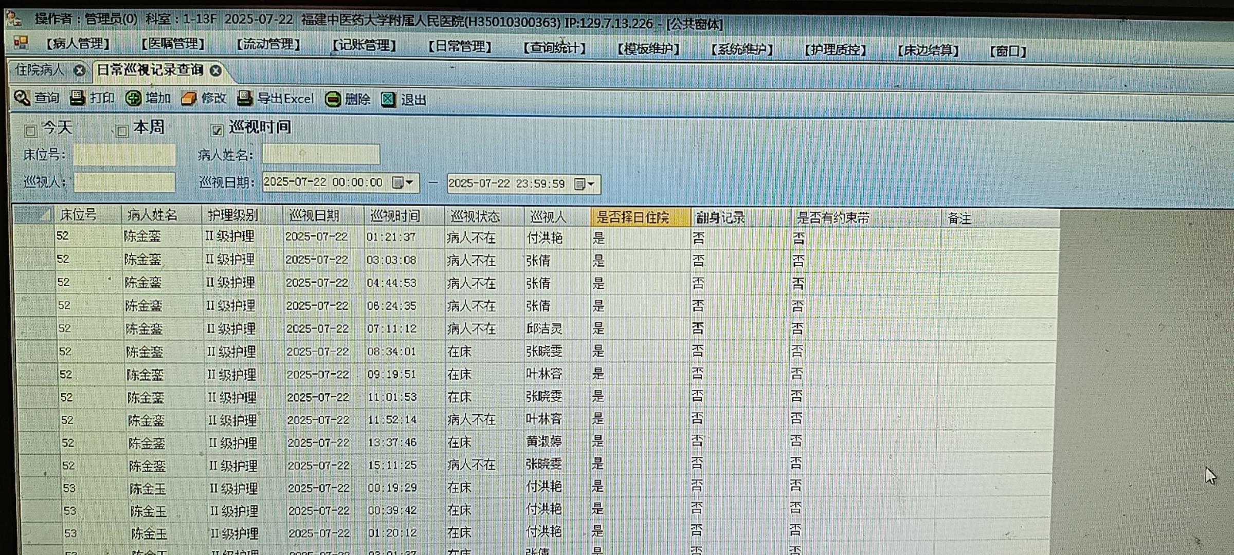
Task: Click the 病人姓名 input field
Action: [321, 154]
